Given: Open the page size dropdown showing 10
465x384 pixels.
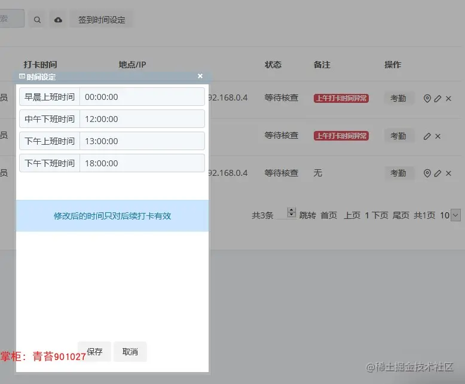Looking at the screenshot, I should point(450,215).
